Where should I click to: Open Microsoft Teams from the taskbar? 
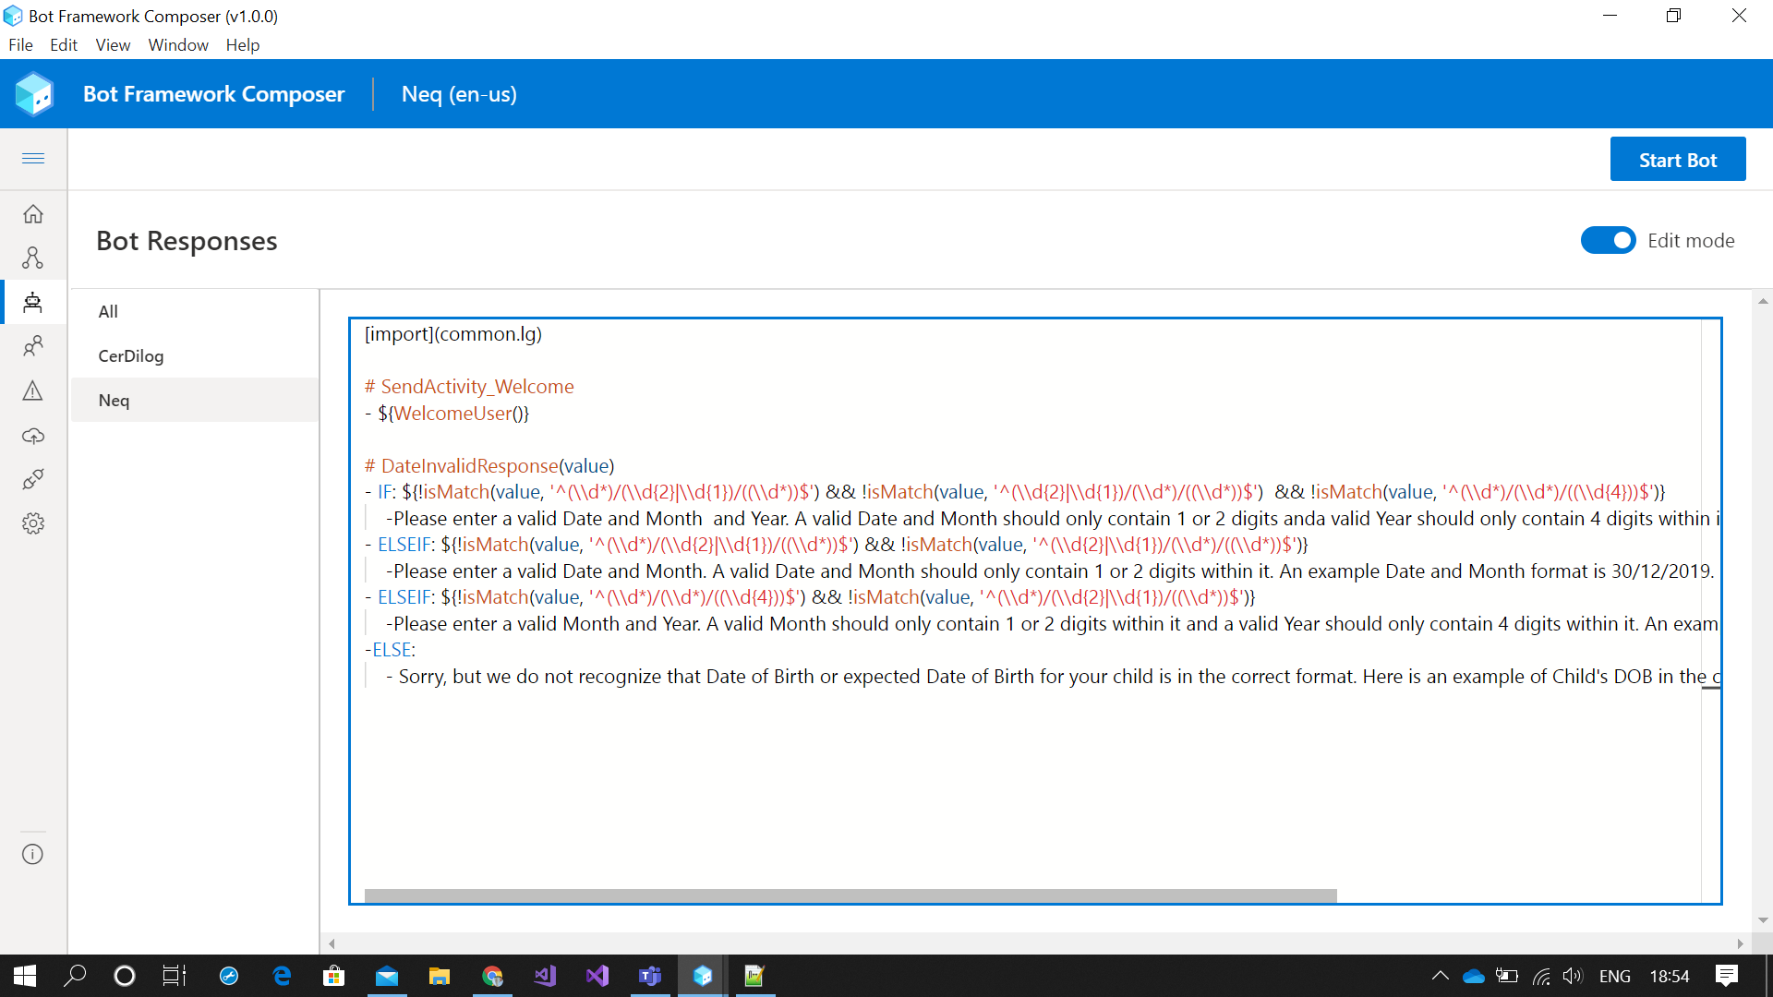pos(650,976)
